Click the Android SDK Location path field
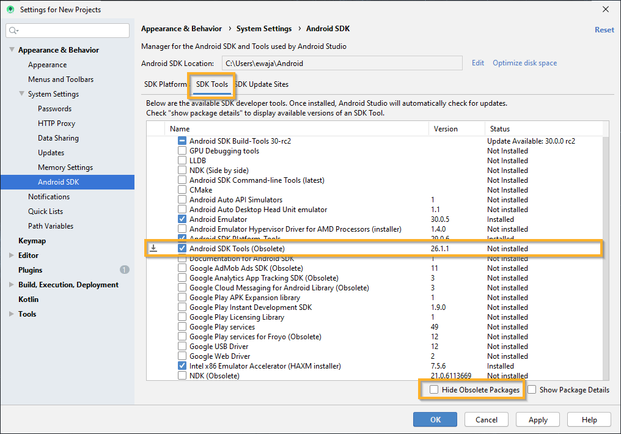Viewport: 621px width, 434px height. tap(342, 63)
